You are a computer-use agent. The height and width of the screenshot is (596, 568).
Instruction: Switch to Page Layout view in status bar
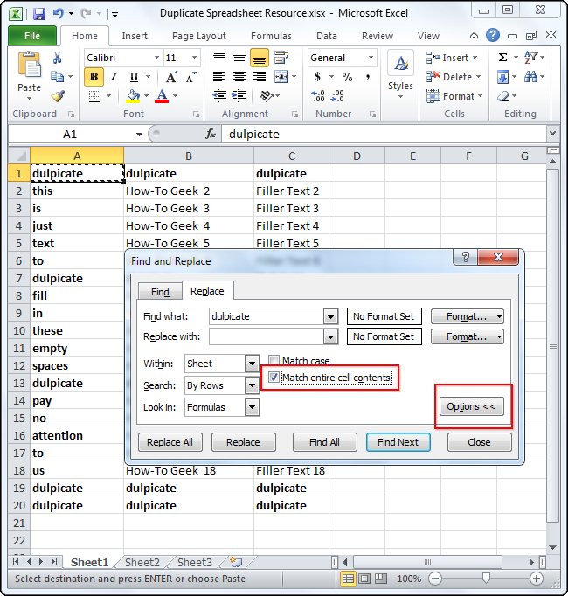point(364,579)
